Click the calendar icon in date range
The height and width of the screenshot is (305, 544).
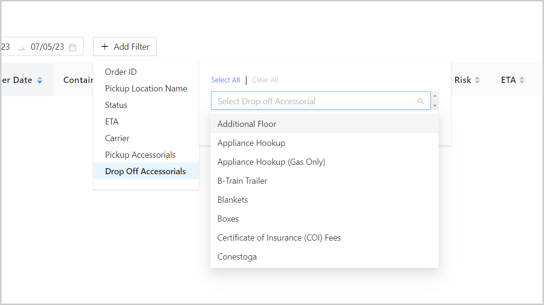pyautogui.click(x=72, y=47)
